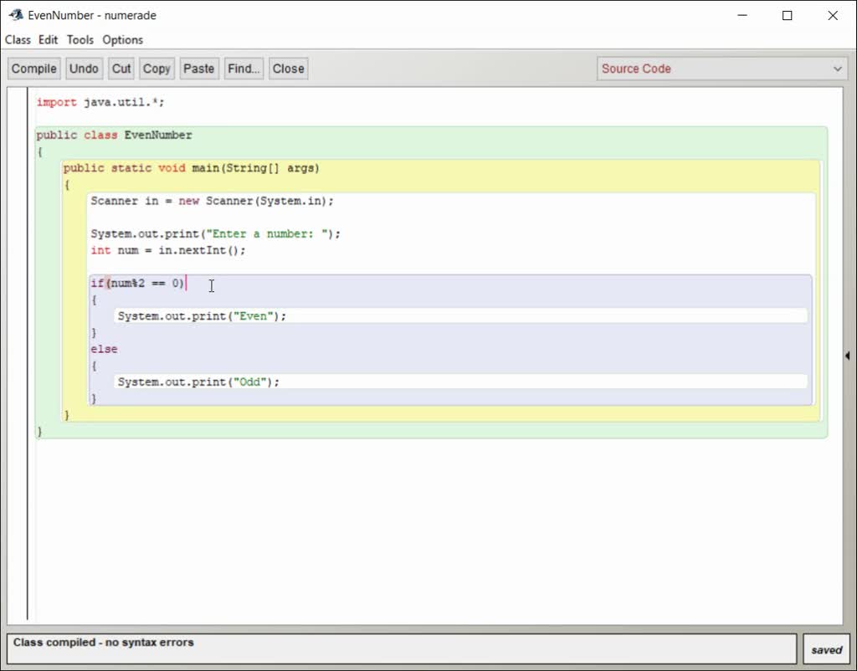Click the right-edge collapse arrow
This screenshot has height=671, width=857.
tap(847, 356)
